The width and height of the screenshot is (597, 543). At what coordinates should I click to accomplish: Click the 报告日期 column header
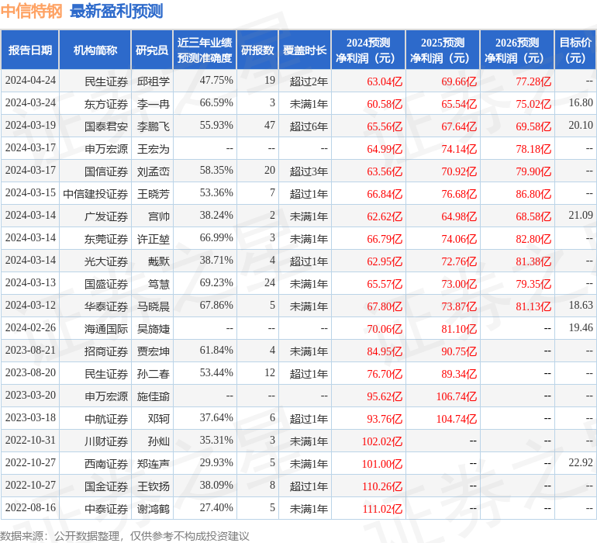30,50
